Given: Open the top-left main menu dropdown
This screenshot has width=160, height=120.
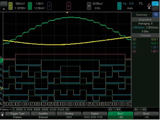Looking at the screenshot, I should coord(4,6).
